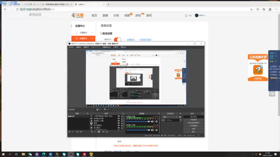280x157 pixels.
Task: Collapse the 直播相关 sidebar section
Action: tap(92, 38)
